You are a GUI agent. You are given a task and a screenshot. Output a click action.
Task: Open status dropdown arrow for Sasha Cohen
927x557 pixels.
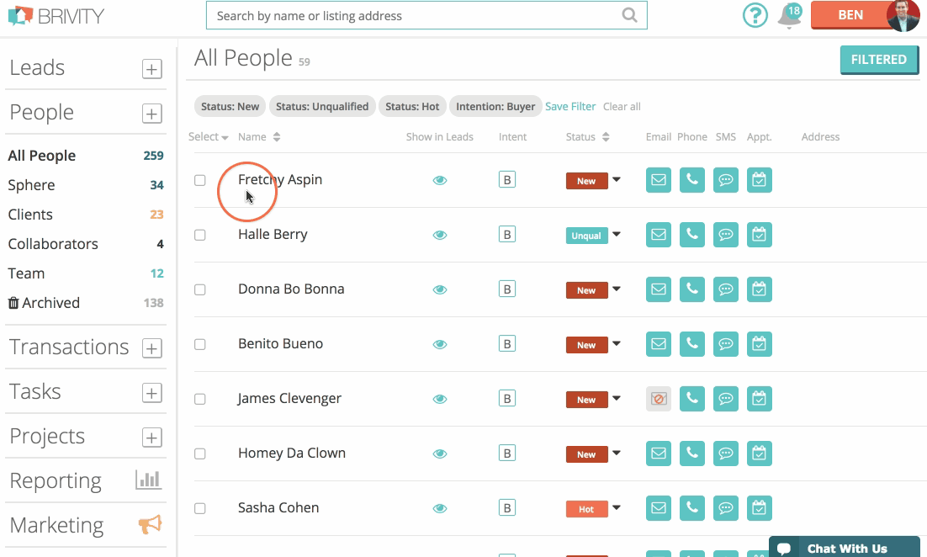coord(617,507)
